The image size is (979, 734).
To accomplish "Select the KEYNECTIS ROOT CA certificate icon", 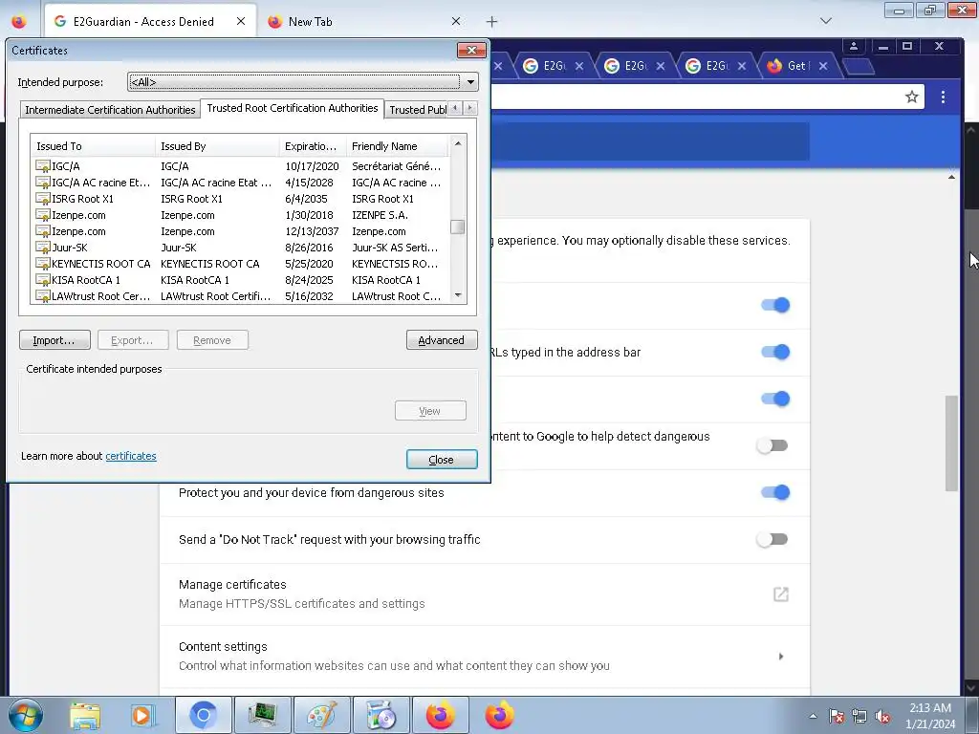I will [x=42, y=264].
